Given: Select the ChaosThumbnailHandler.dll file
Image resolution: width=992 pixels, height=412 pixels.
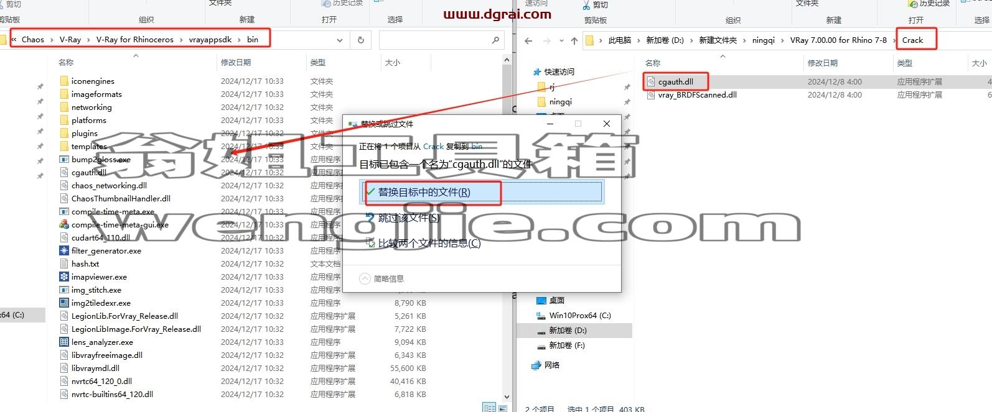Looking at the screenshot, I should coord(121,198).
